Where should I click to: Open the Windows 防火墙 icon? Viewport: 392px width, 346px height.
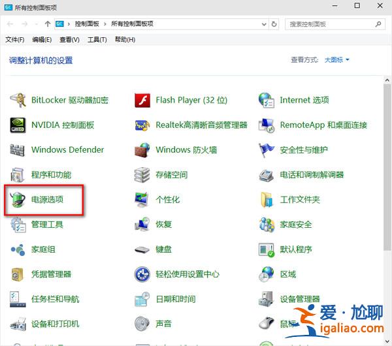pyautogui.click(x=142, y=150)
